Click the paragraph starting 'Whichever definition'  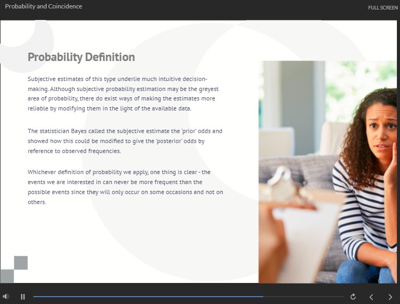coord(125,187)
